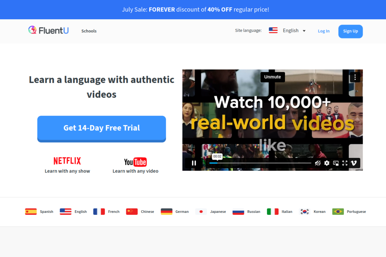Select the Chinese flag
This screenshot has height=257, width=386.
pyautogui.click(x=132, y=211)
